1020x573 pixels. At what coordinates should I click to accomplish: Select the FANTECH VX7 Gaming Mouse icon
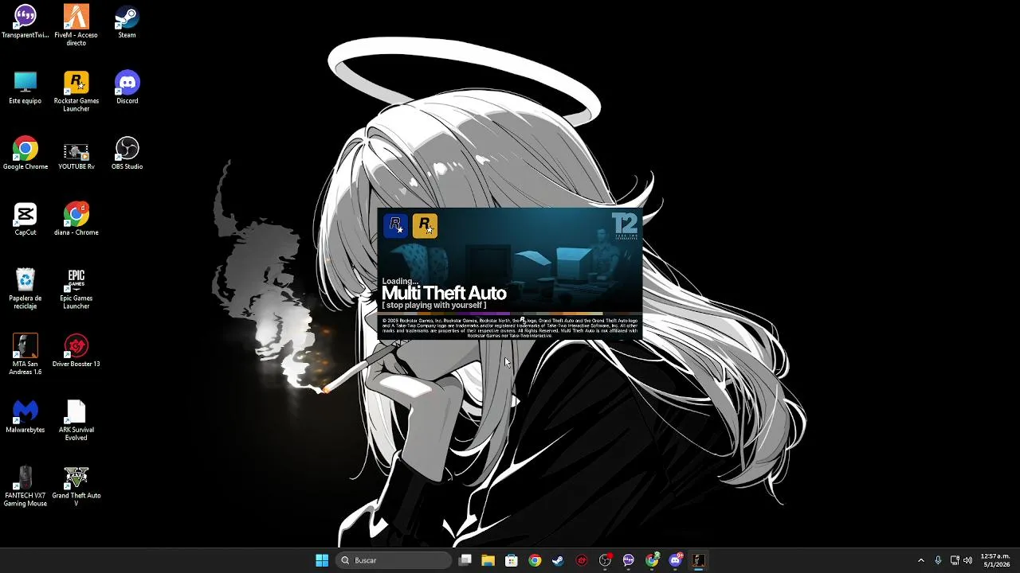(25, 487)
